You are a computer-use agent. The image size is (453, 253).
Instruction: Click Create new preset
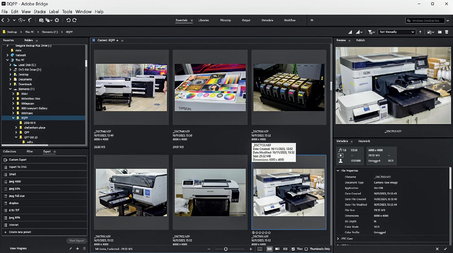pyautogui.click(x=20, y=232)
